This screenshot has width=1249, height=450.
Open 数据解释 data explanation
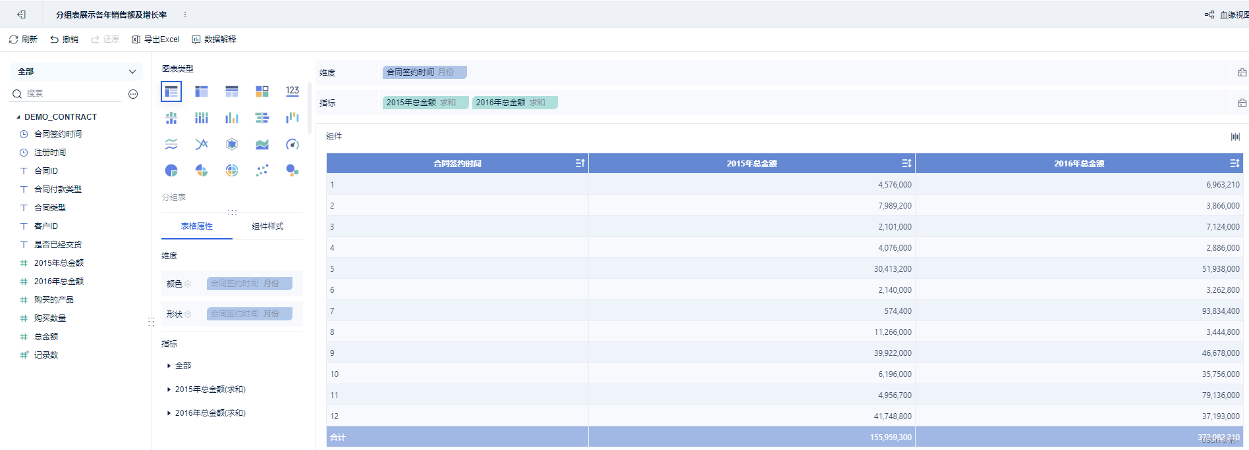pyautogui.click(x=214, y=39)
